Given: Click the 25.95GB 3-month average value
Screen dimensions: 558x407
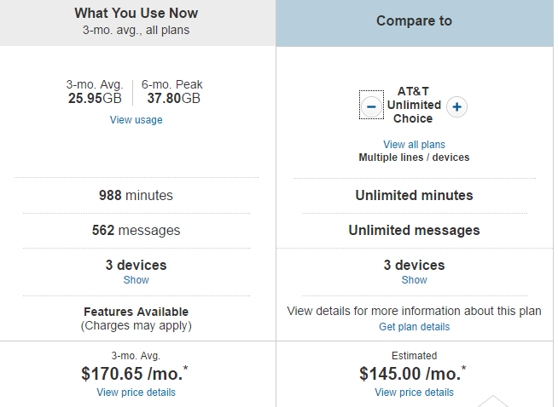Looking at the screenshot, I should tap(95, 98).
